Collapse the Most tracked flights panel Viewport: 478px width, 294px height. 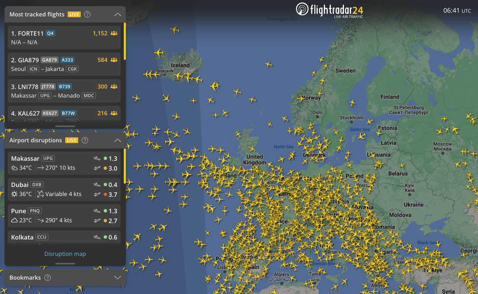click(x=117, y=14)
